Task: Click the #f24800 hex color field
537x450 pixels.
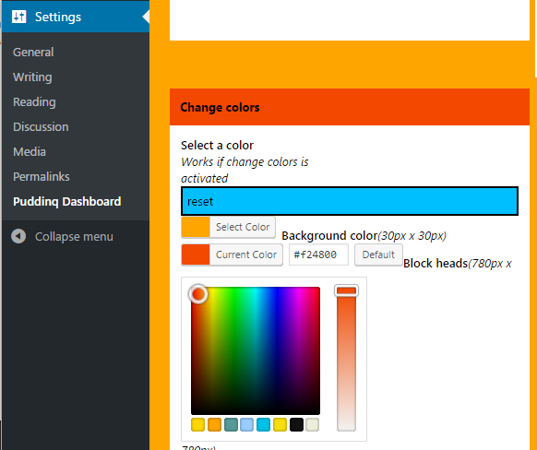Action: pyautogui.click(x=318, y=255)
